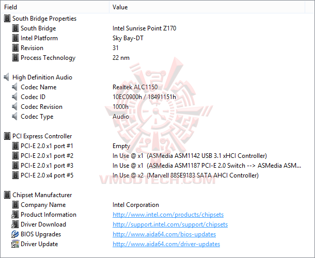Select the PCI Express Controller heading
Viewport: 315px width, 258px height.
click(x=42, y=136)
